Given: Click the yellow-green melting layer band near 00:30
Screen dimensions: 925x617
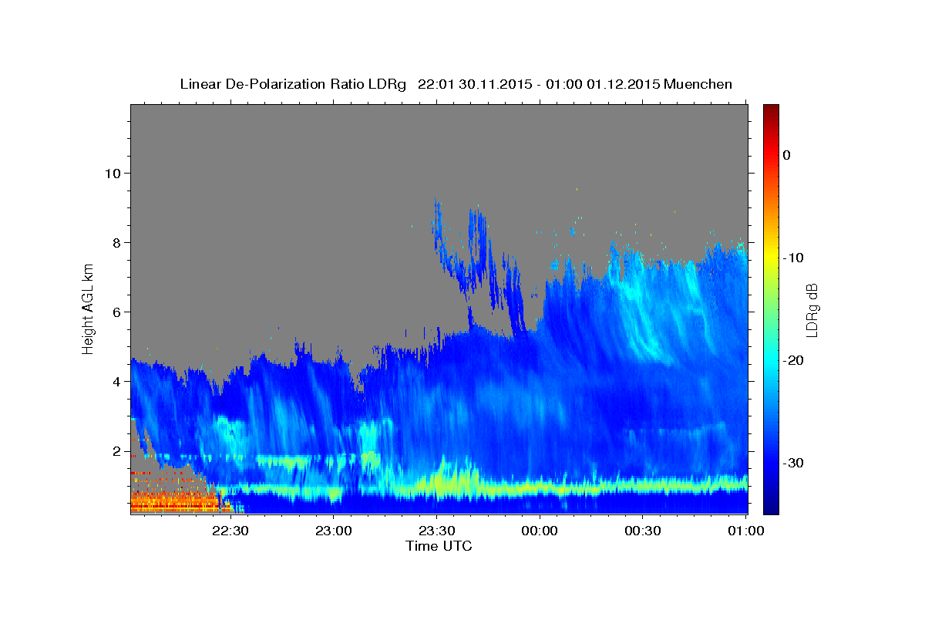Looking at the screenshot, I should [643, 487].
